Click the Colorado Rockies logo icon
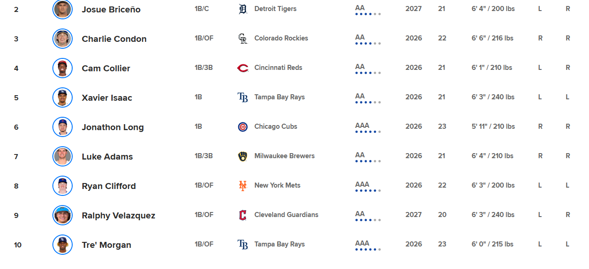This screenshot has width=589, height=269. (x=243, y=39)
